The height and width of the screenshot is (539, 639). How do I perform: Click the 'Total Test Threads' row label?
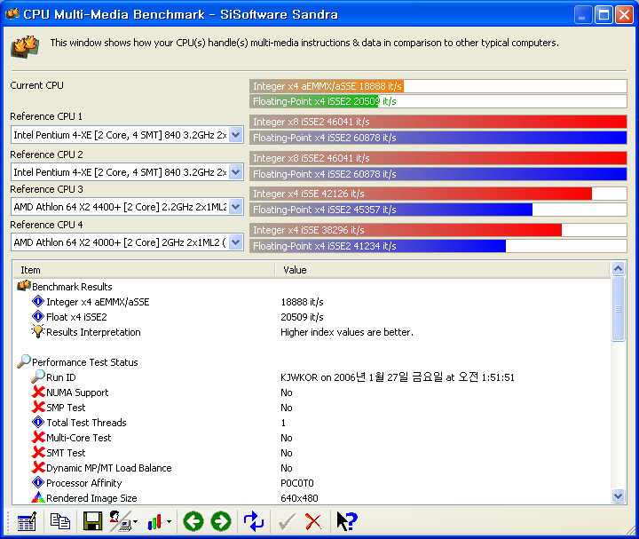pos(86,423)
